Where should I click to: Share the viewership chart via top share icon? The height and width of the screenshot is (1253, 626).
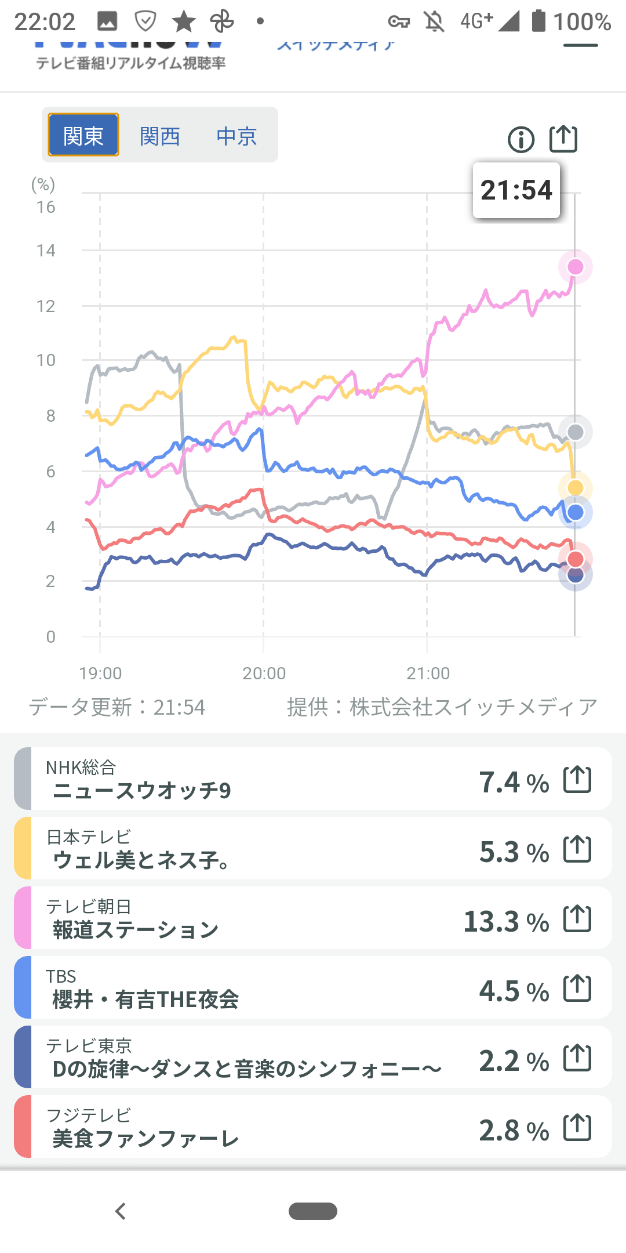pyautogui.click(x=563, y=139)
